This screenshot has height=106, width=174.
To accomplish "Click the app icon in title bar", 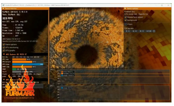I will [4, 5].
